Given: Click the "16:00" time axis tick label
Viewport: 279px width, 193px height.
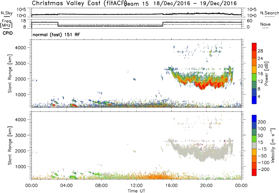Looking at the screenshot, I should (171, 186).
